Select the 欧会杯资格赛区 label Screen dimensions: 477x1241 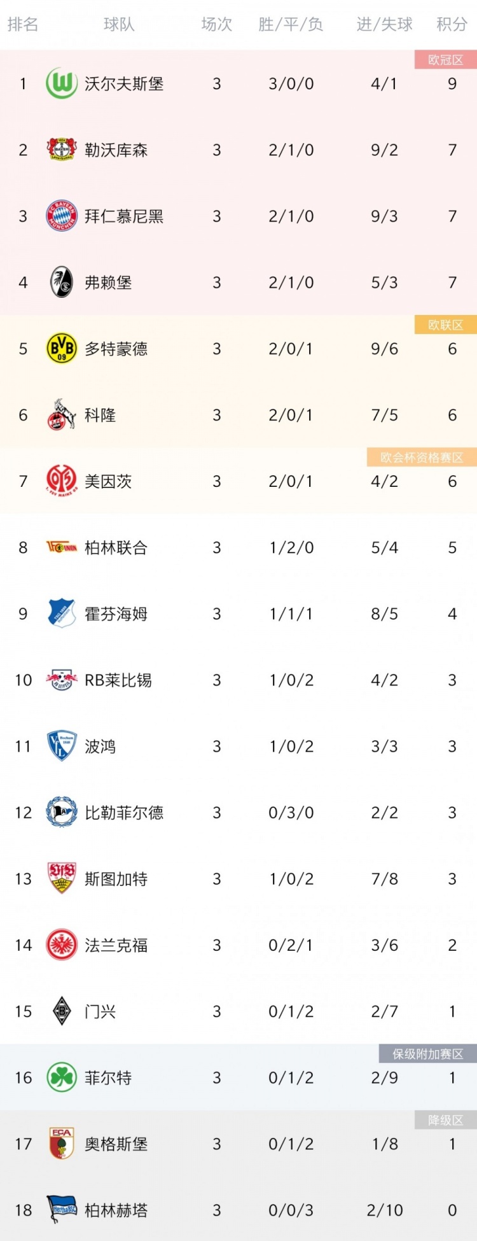point(422,457)
